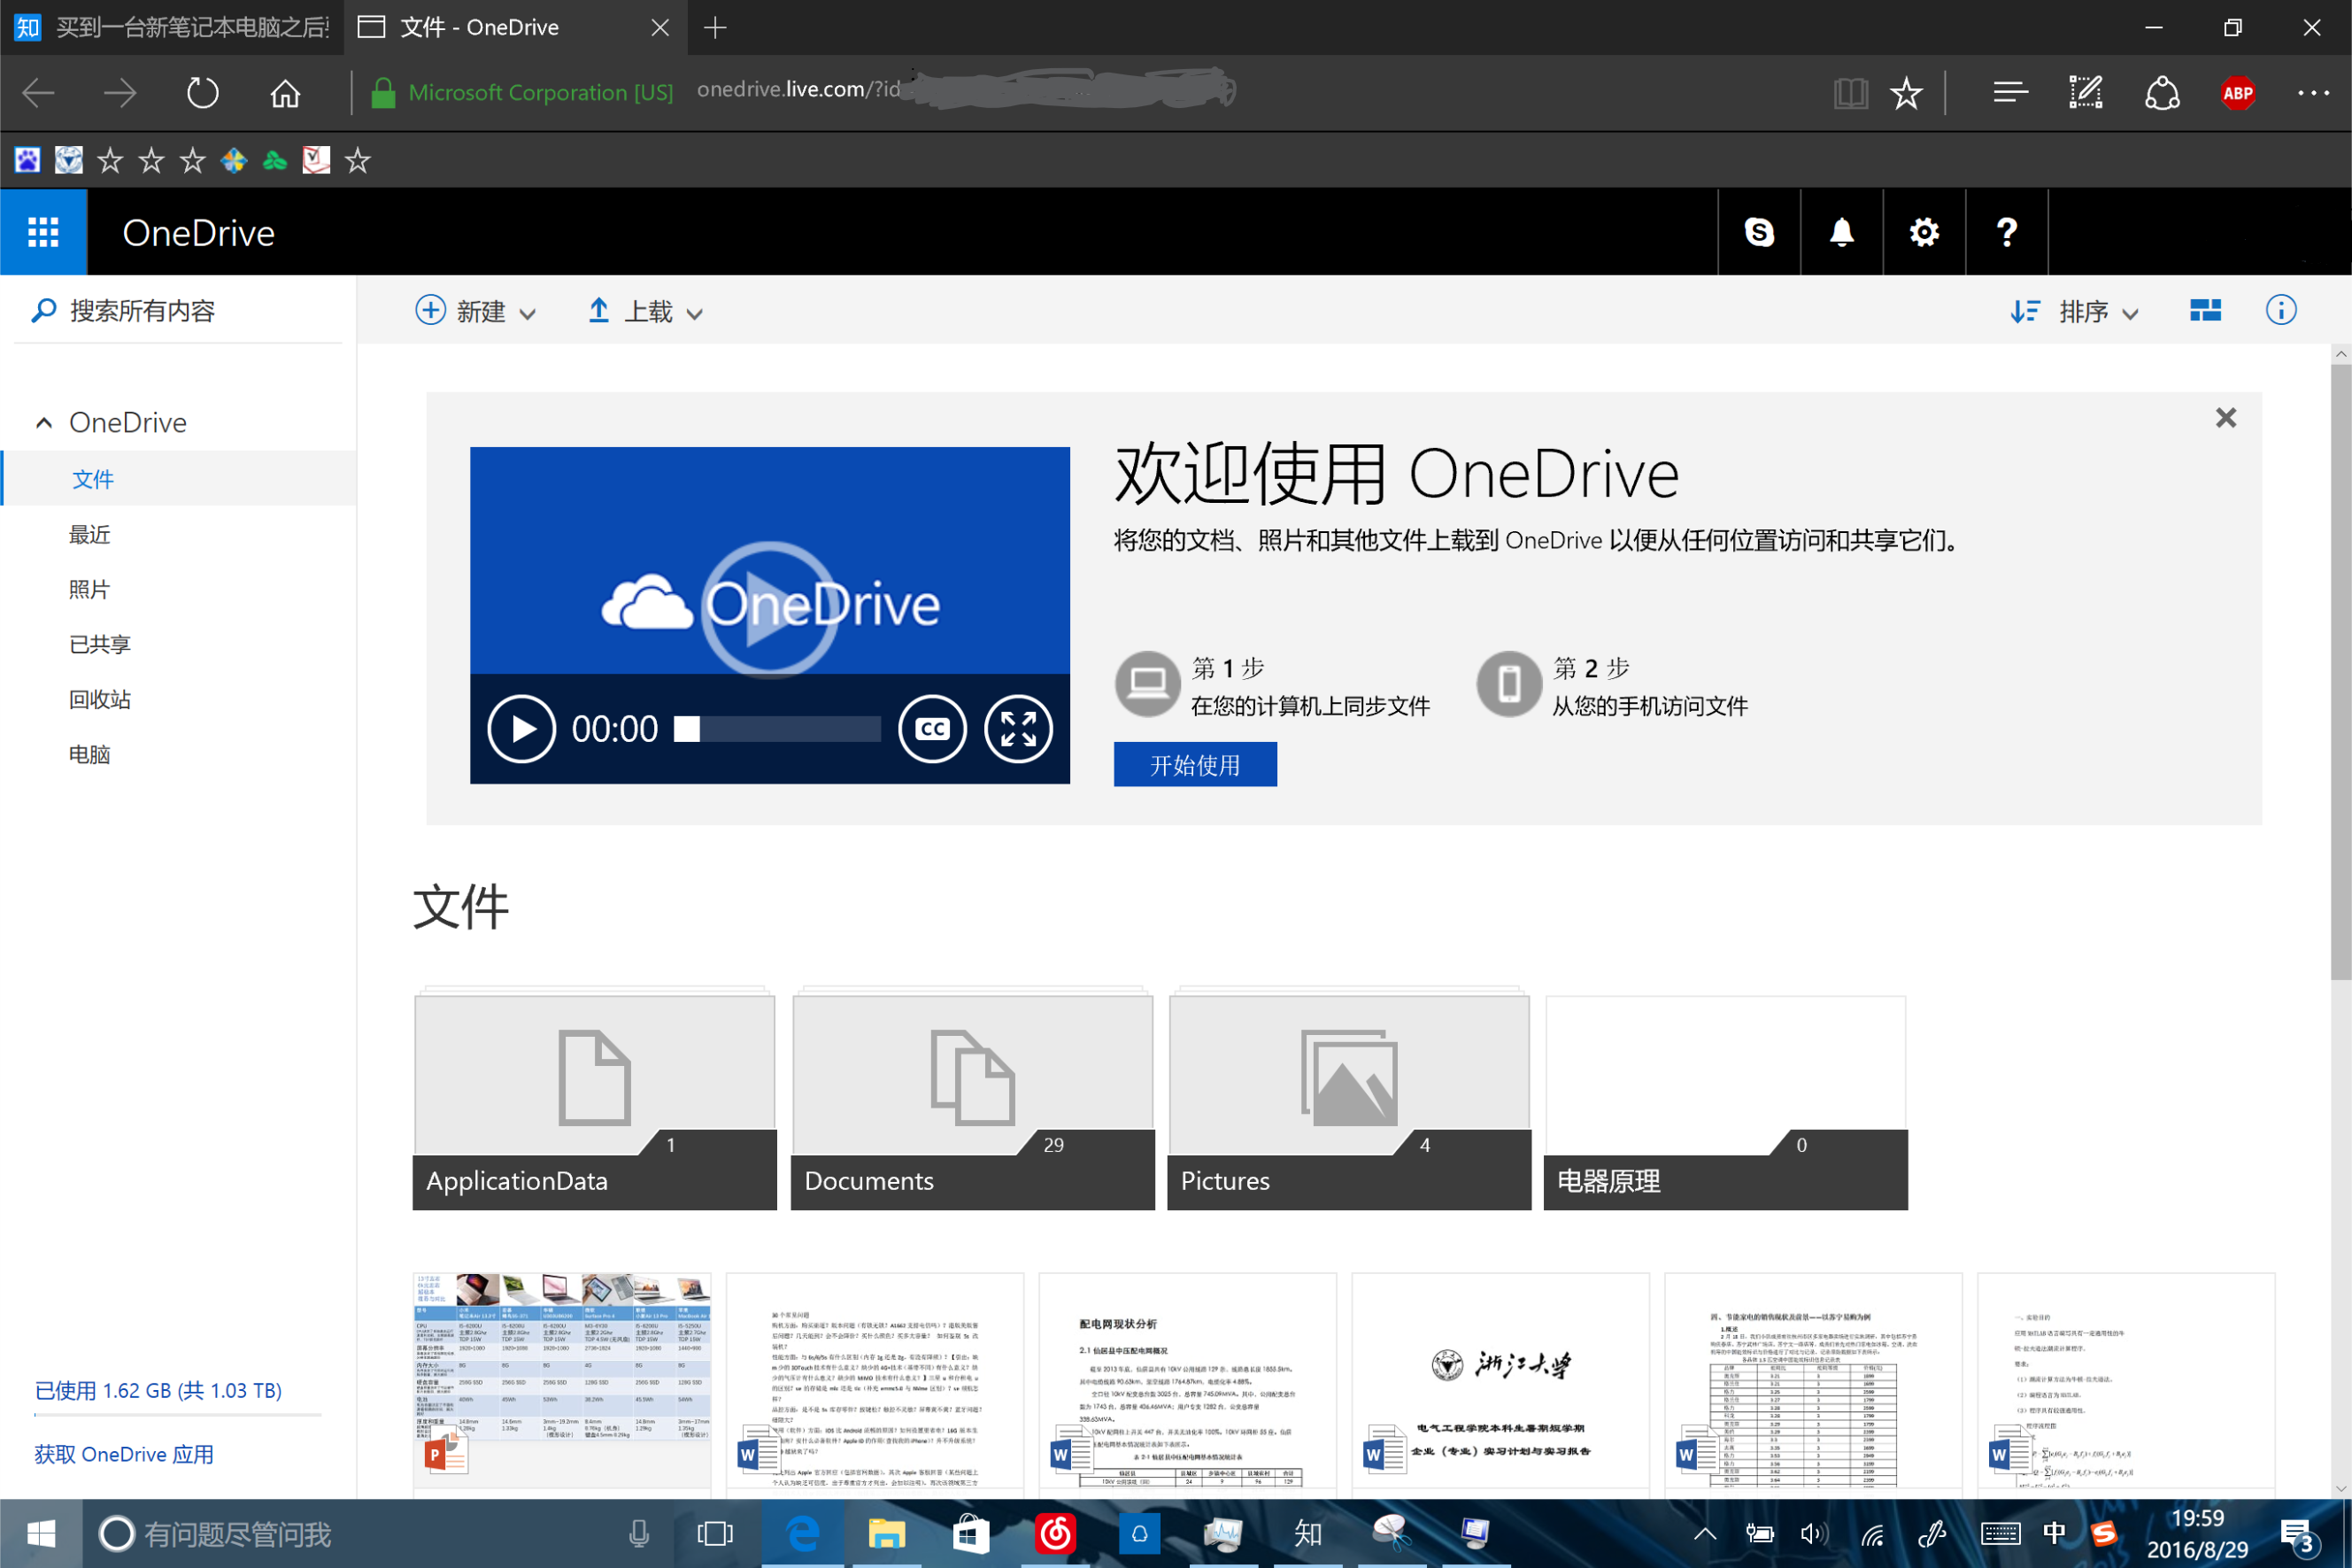Click the Skype icon in header

(1758, 232)
